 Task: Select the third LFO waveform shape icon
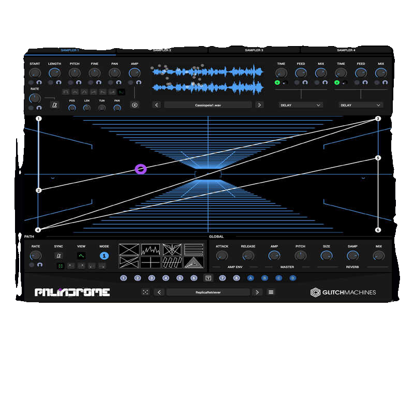point(84,92)
